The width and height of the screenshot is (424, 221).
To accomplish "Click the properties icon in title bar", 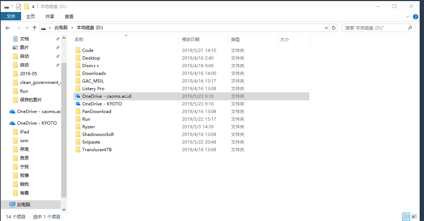I will tap(18, 7).
